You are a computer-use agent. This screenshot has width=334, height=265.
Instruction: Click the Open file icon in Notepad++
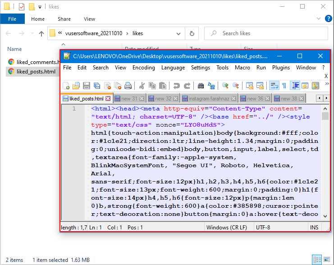pyautogui.click(x=76, y=86)
